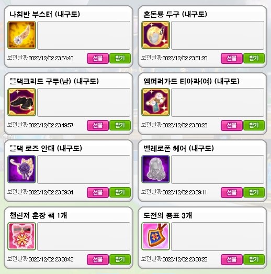This screenshot has width=271, height=274.
Task: Receive the 엠퍼러가드 티아라 item
Action: [254, 125]
